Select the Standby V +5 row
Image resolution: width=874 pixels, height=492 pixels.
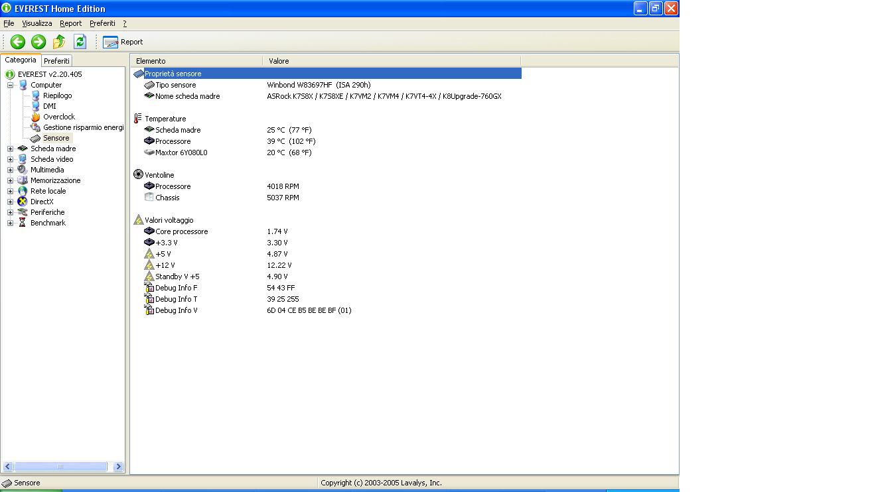click(327, 277)
